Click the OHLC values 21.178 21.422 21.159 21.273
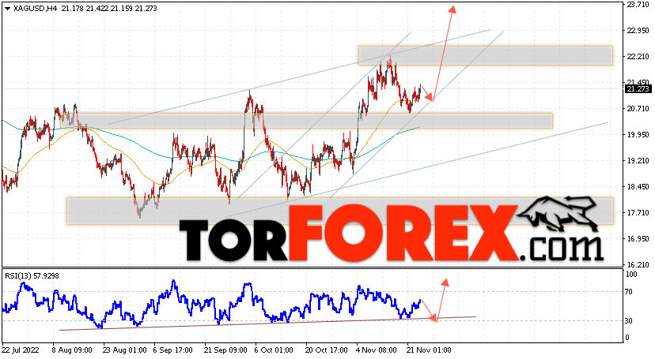 tap(109, 9)
